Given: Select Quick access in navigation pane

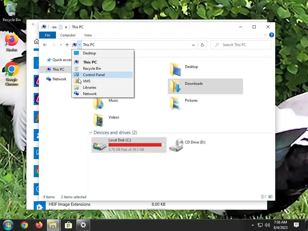Looking at the screenshot, I should (x=59, y=60).
